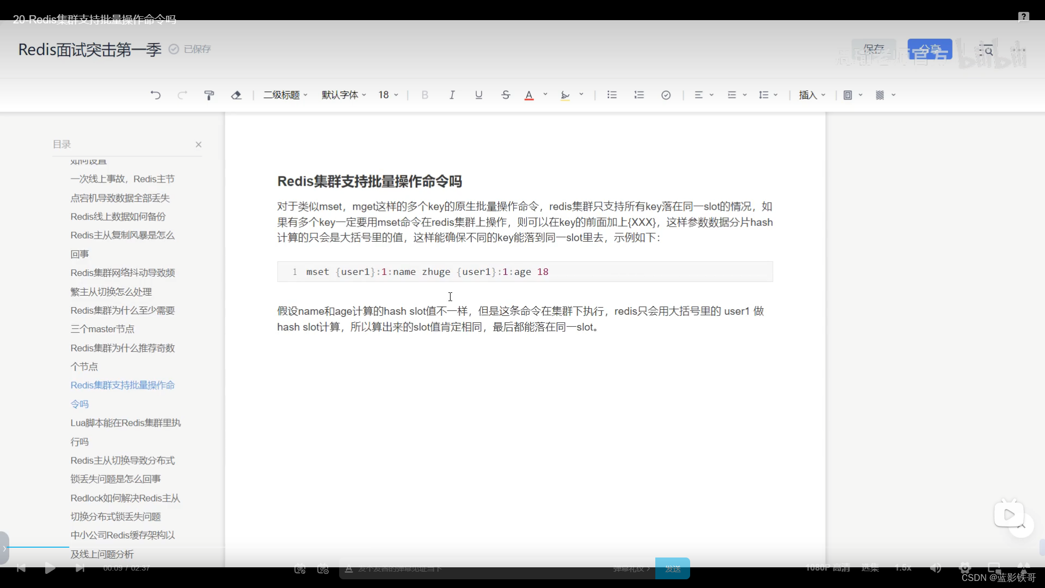
Task: Open the 1080P 高清 quality selector
Action: [x=828, y=568]
